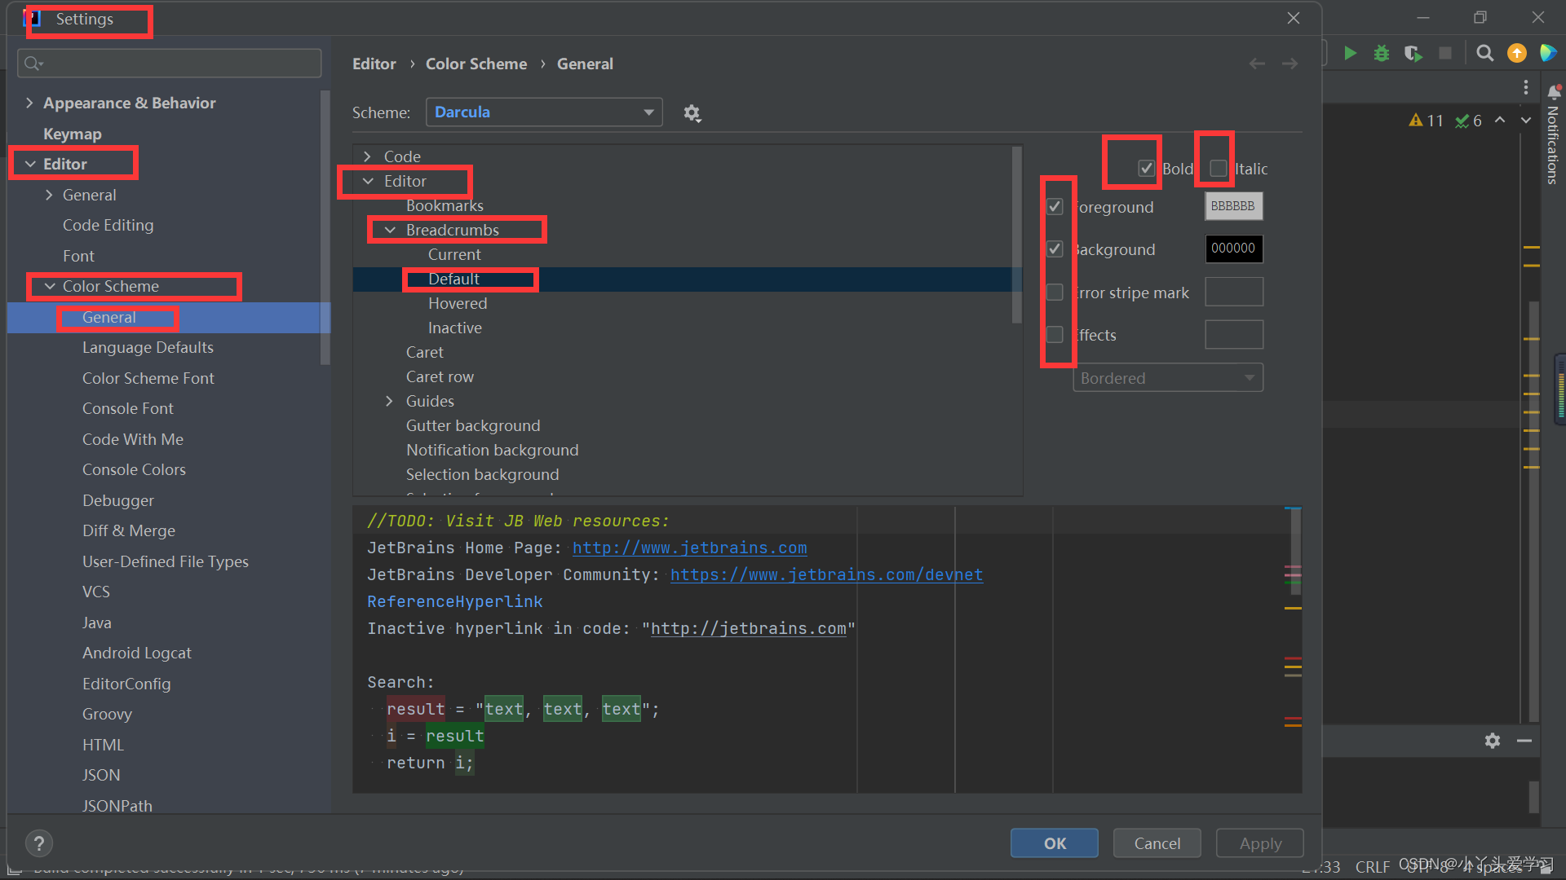Click the OK button to apply changes
Image resolution: width=1566 pixels, height=880 pixels.
click(x=1054, y=843)
